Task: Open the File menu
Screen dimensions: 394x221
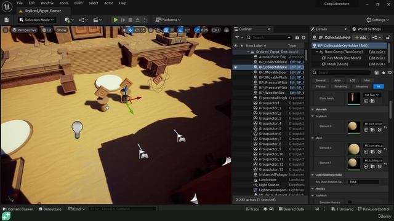Action: tap(20, 3)
